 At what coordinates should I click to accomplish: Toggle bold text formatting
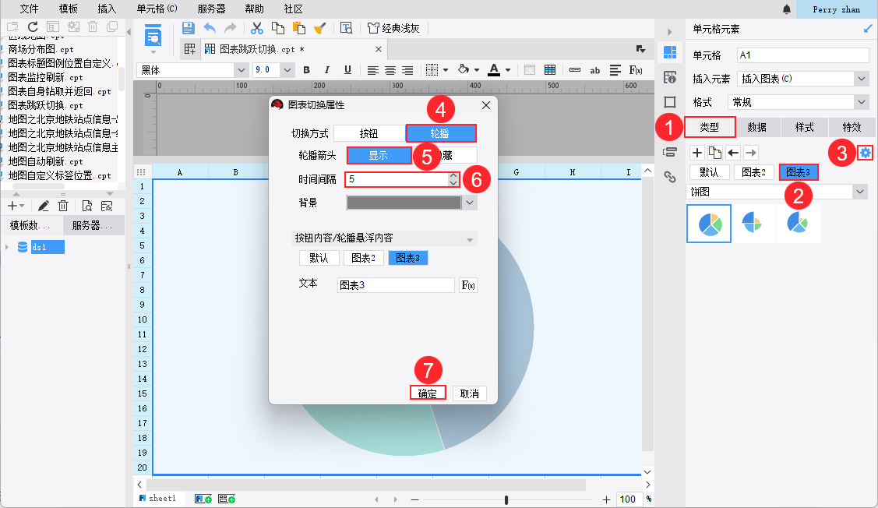point(306,70)
